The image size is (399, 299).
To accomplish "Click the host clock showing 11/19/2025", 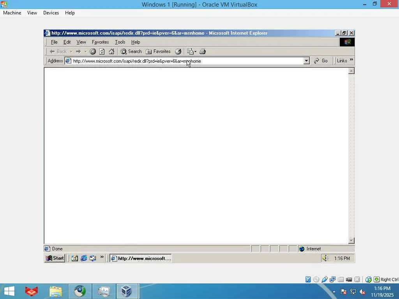I will click(x=382, y=292).
